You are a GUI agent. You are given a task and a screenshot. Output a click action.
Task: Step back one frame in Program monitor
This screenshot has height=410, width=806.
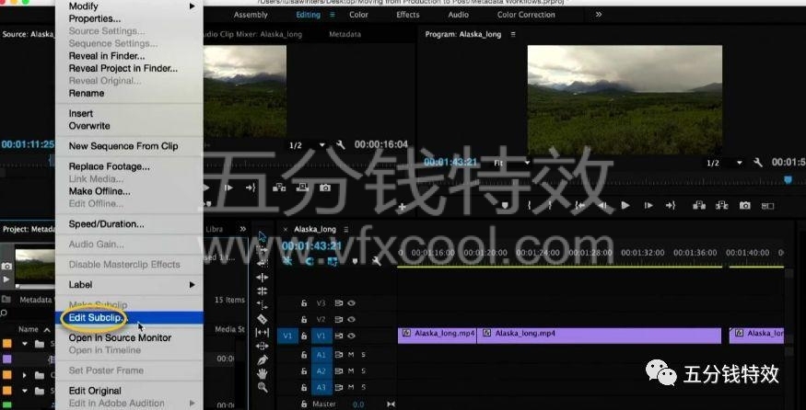click(602, 205)
